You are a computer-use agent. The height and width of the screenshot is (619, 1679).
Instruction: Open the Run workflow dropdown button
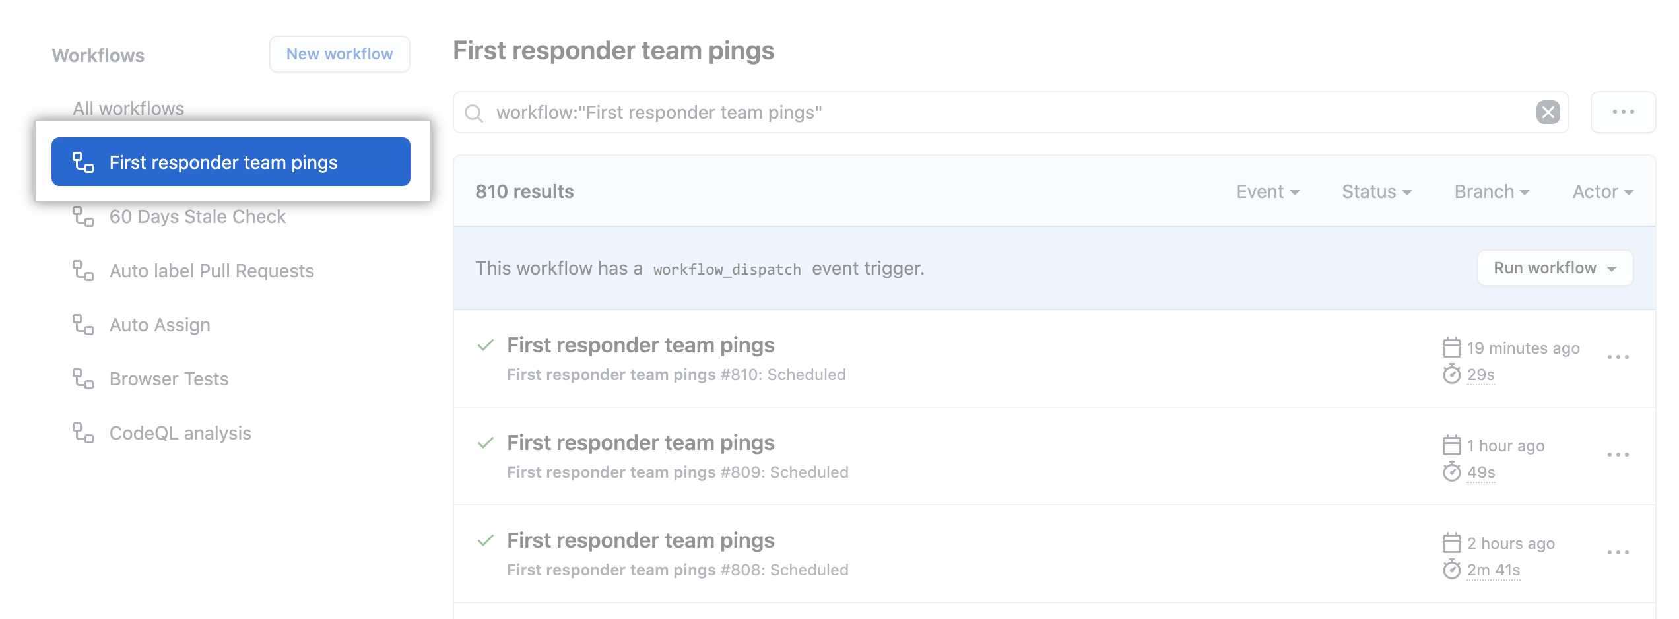pyautogui.click(x=1555, y=268)
